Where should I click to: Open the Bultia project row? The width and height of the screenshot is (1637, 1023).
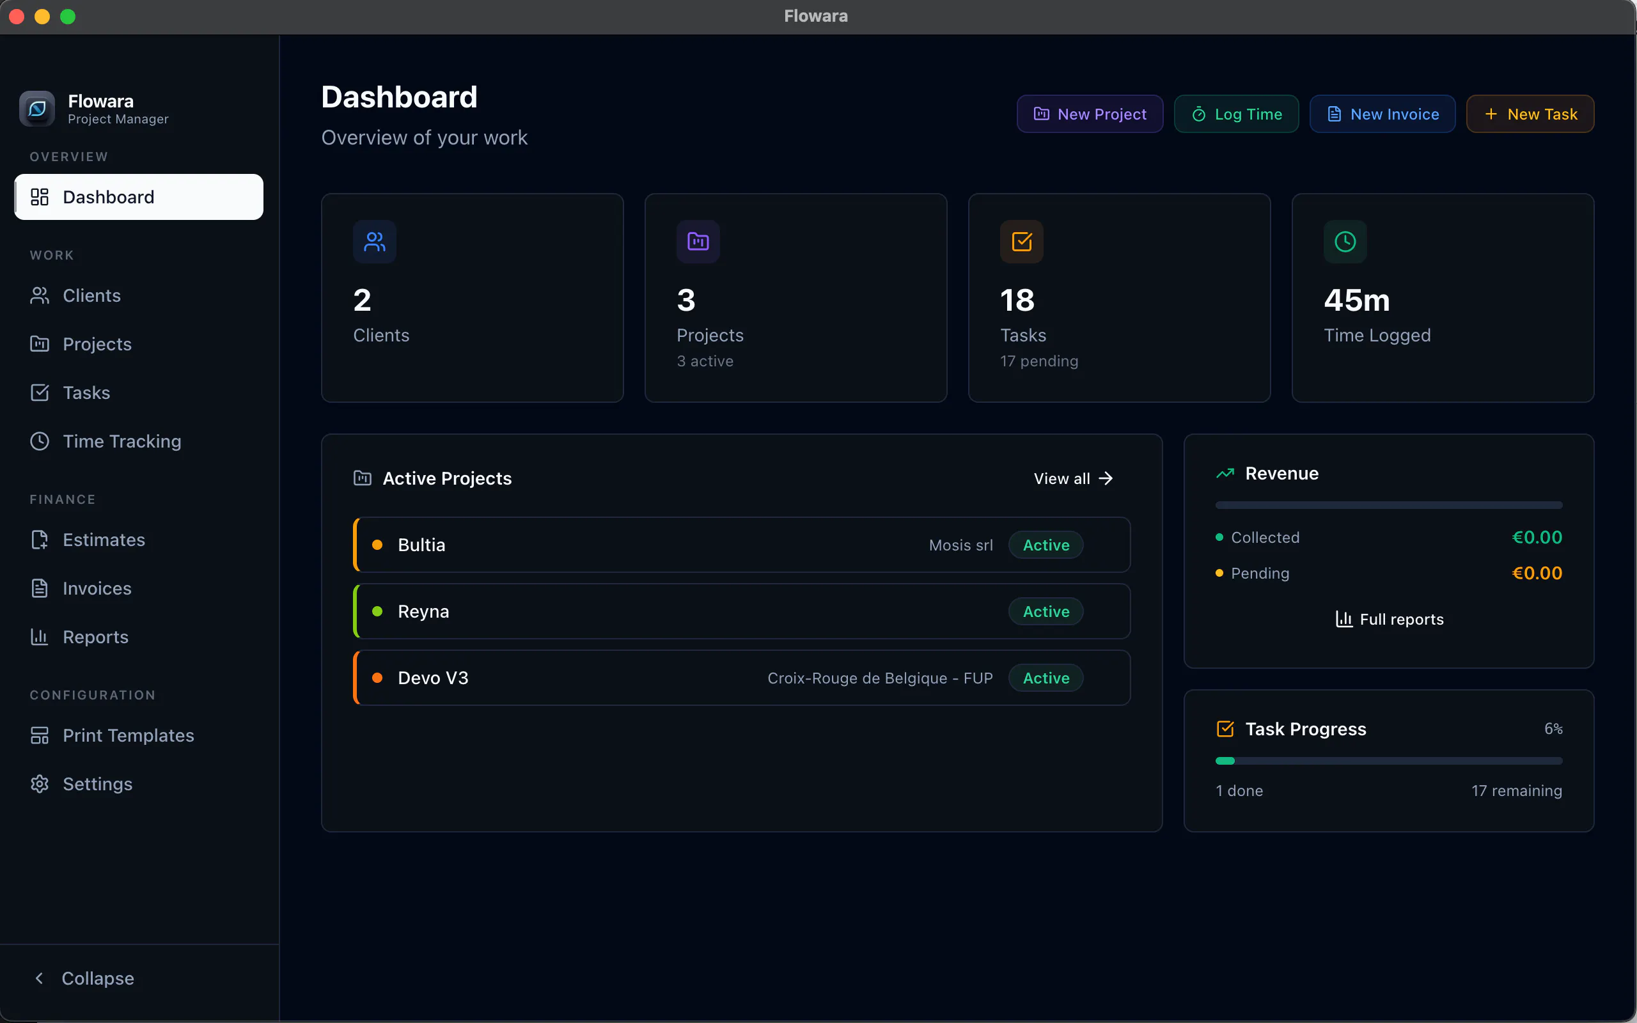[741, 545]
